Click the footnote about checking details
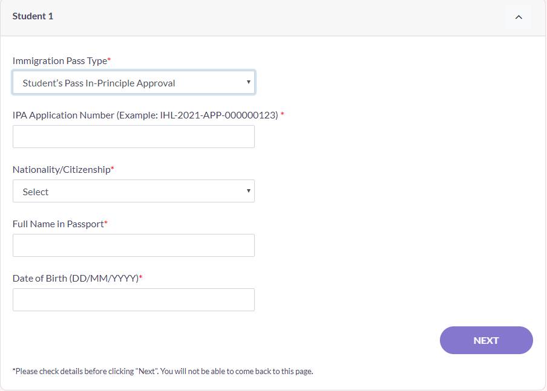Image resolution: width=547 pixels, height=391 pixels. click(x=162, y=371)
